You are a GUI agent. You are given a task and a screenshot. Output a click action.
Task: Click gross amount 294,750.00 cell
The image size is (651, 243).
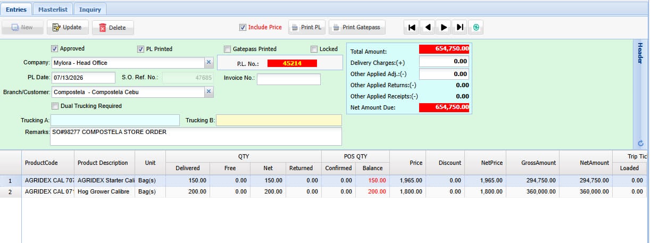(x=532, y=181)
